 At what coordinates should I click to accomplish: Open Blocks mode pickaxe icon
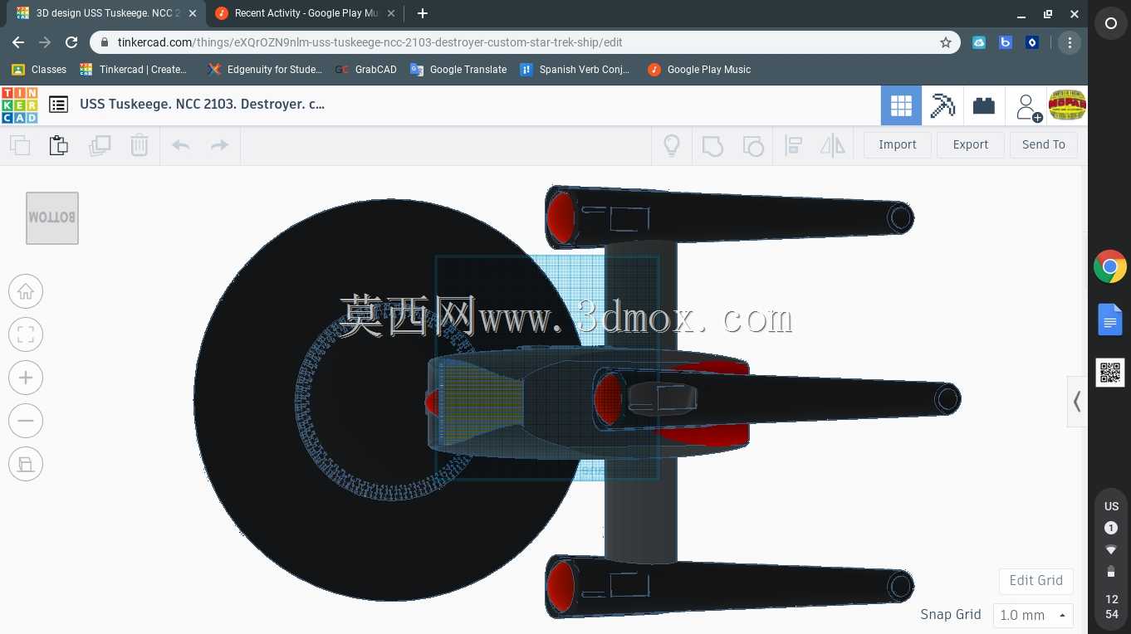tap(942, 105)
